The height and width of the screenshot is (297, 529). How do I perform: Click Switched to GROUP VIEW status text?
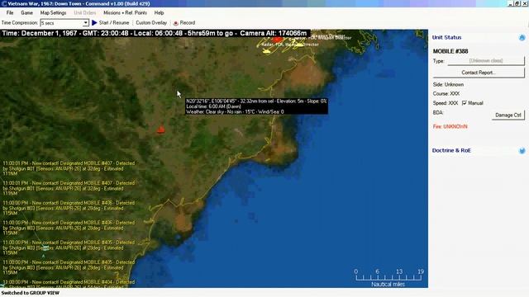click(31, 293)
